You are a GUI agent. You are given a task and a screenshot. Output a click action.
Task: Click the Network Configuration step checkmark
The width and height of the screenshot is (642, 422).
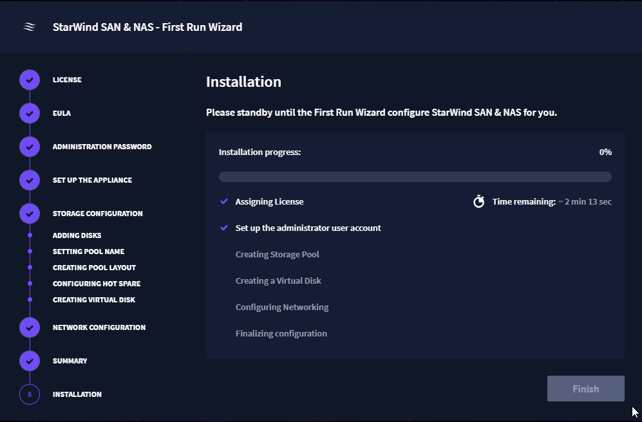point(30,327)
